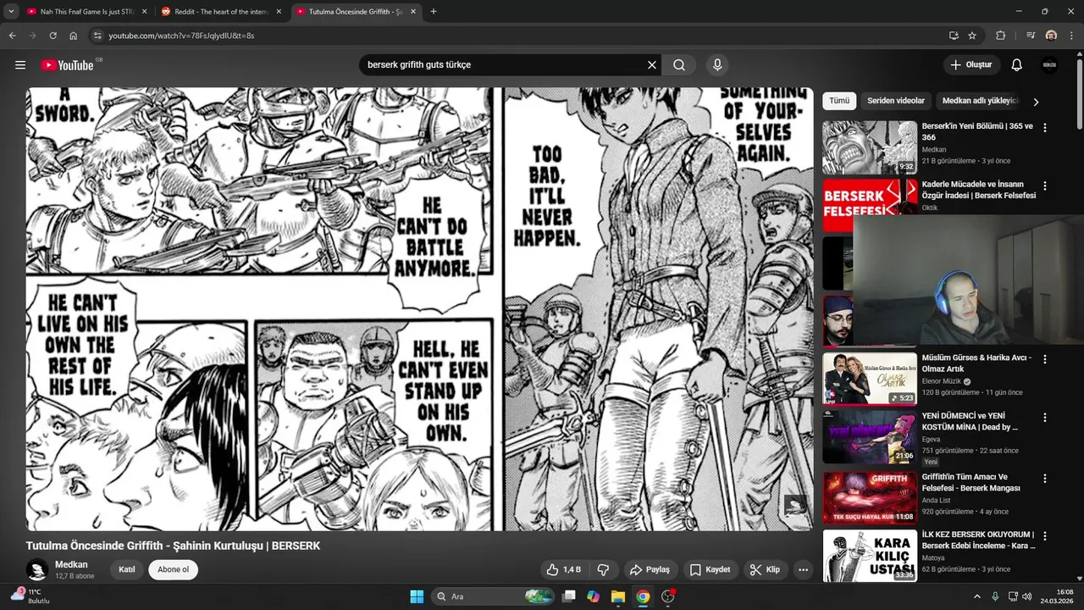Click the Katıl join button
Viewport: 1084px width, 610px height.
point(127,569)
